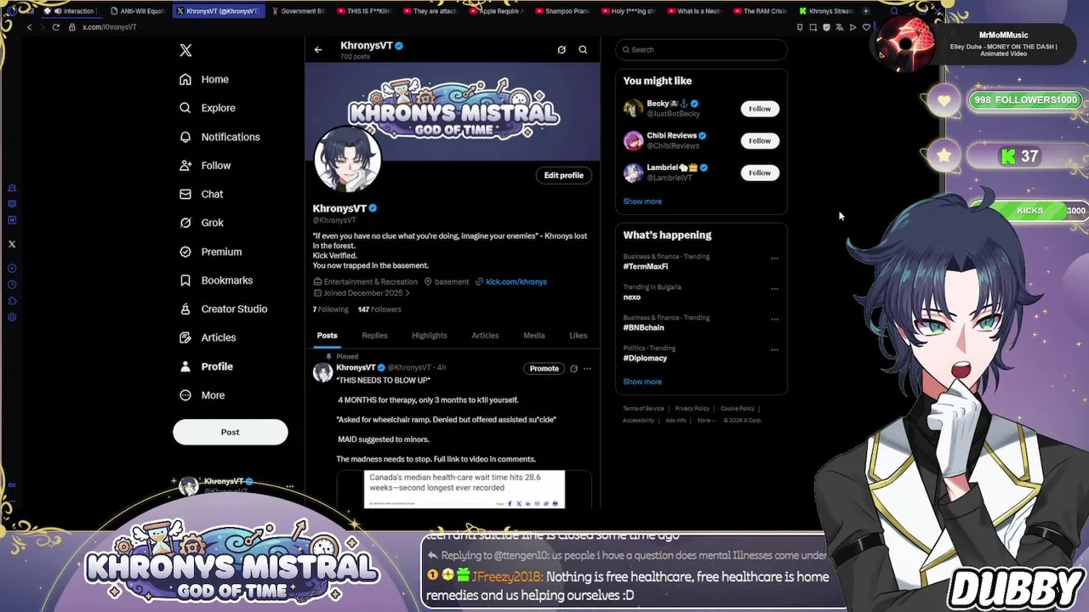Open browser sidebar settings gear icon

[12, 317]
